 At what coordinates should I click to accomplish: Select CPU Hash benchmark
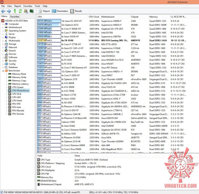click(x=17, y=100)
